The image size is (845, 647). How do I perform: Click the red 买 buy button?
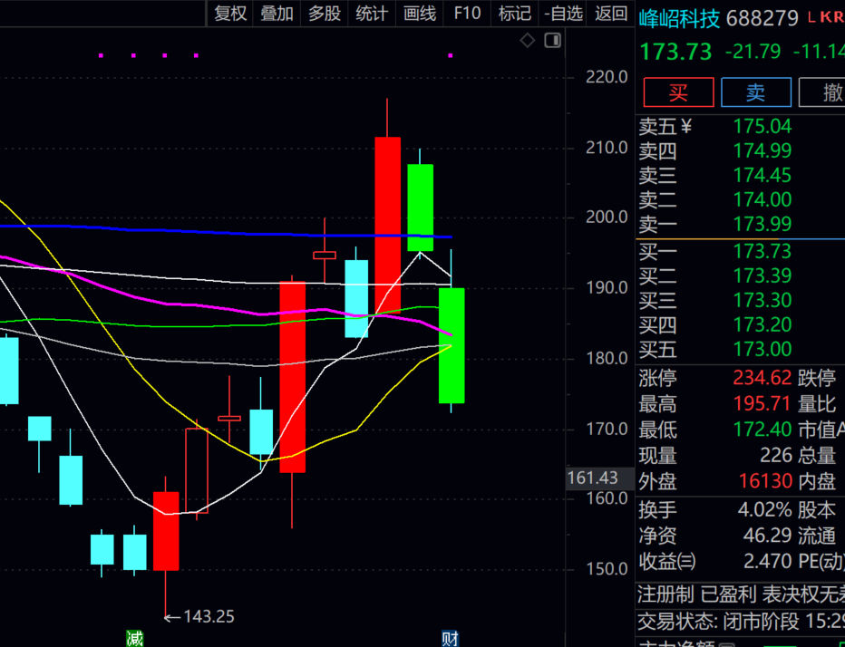pyautogui.click(x=678, y=92)
